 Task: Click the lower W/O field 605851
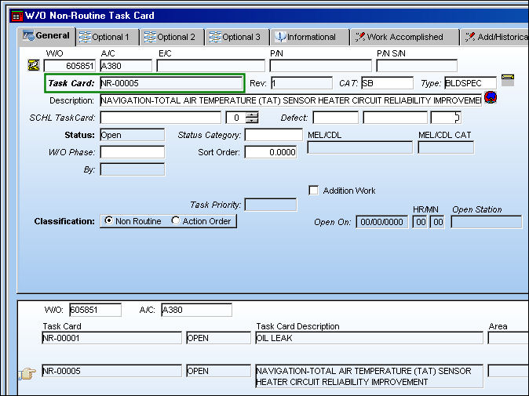pos(95,310)
